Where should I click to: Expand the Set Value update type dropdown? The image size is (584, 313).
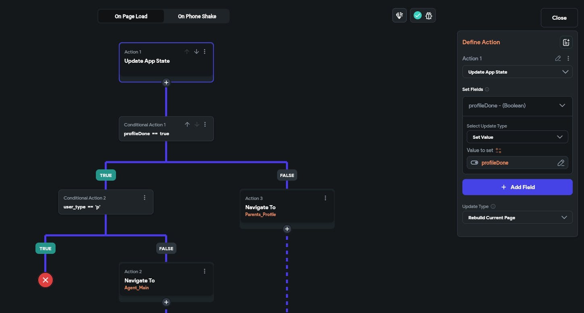(x=517, y=137)
